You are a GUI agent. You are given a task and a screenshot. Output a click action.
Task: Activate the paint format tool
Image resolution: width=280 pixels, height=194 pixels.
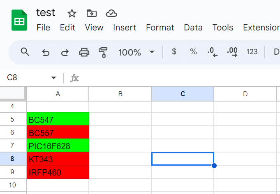click(x=103, y=52)
